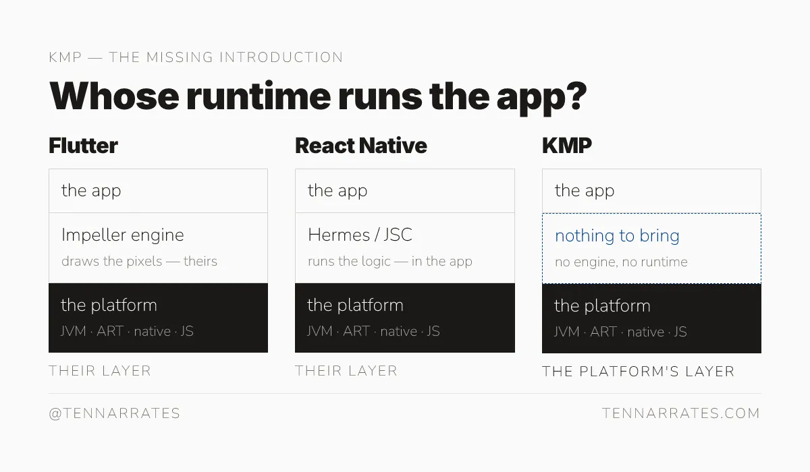This screenshot has width=810, height=472.
Task: Click 'JVM · ART · native · JS' under KMP
Action: point(620,332)
